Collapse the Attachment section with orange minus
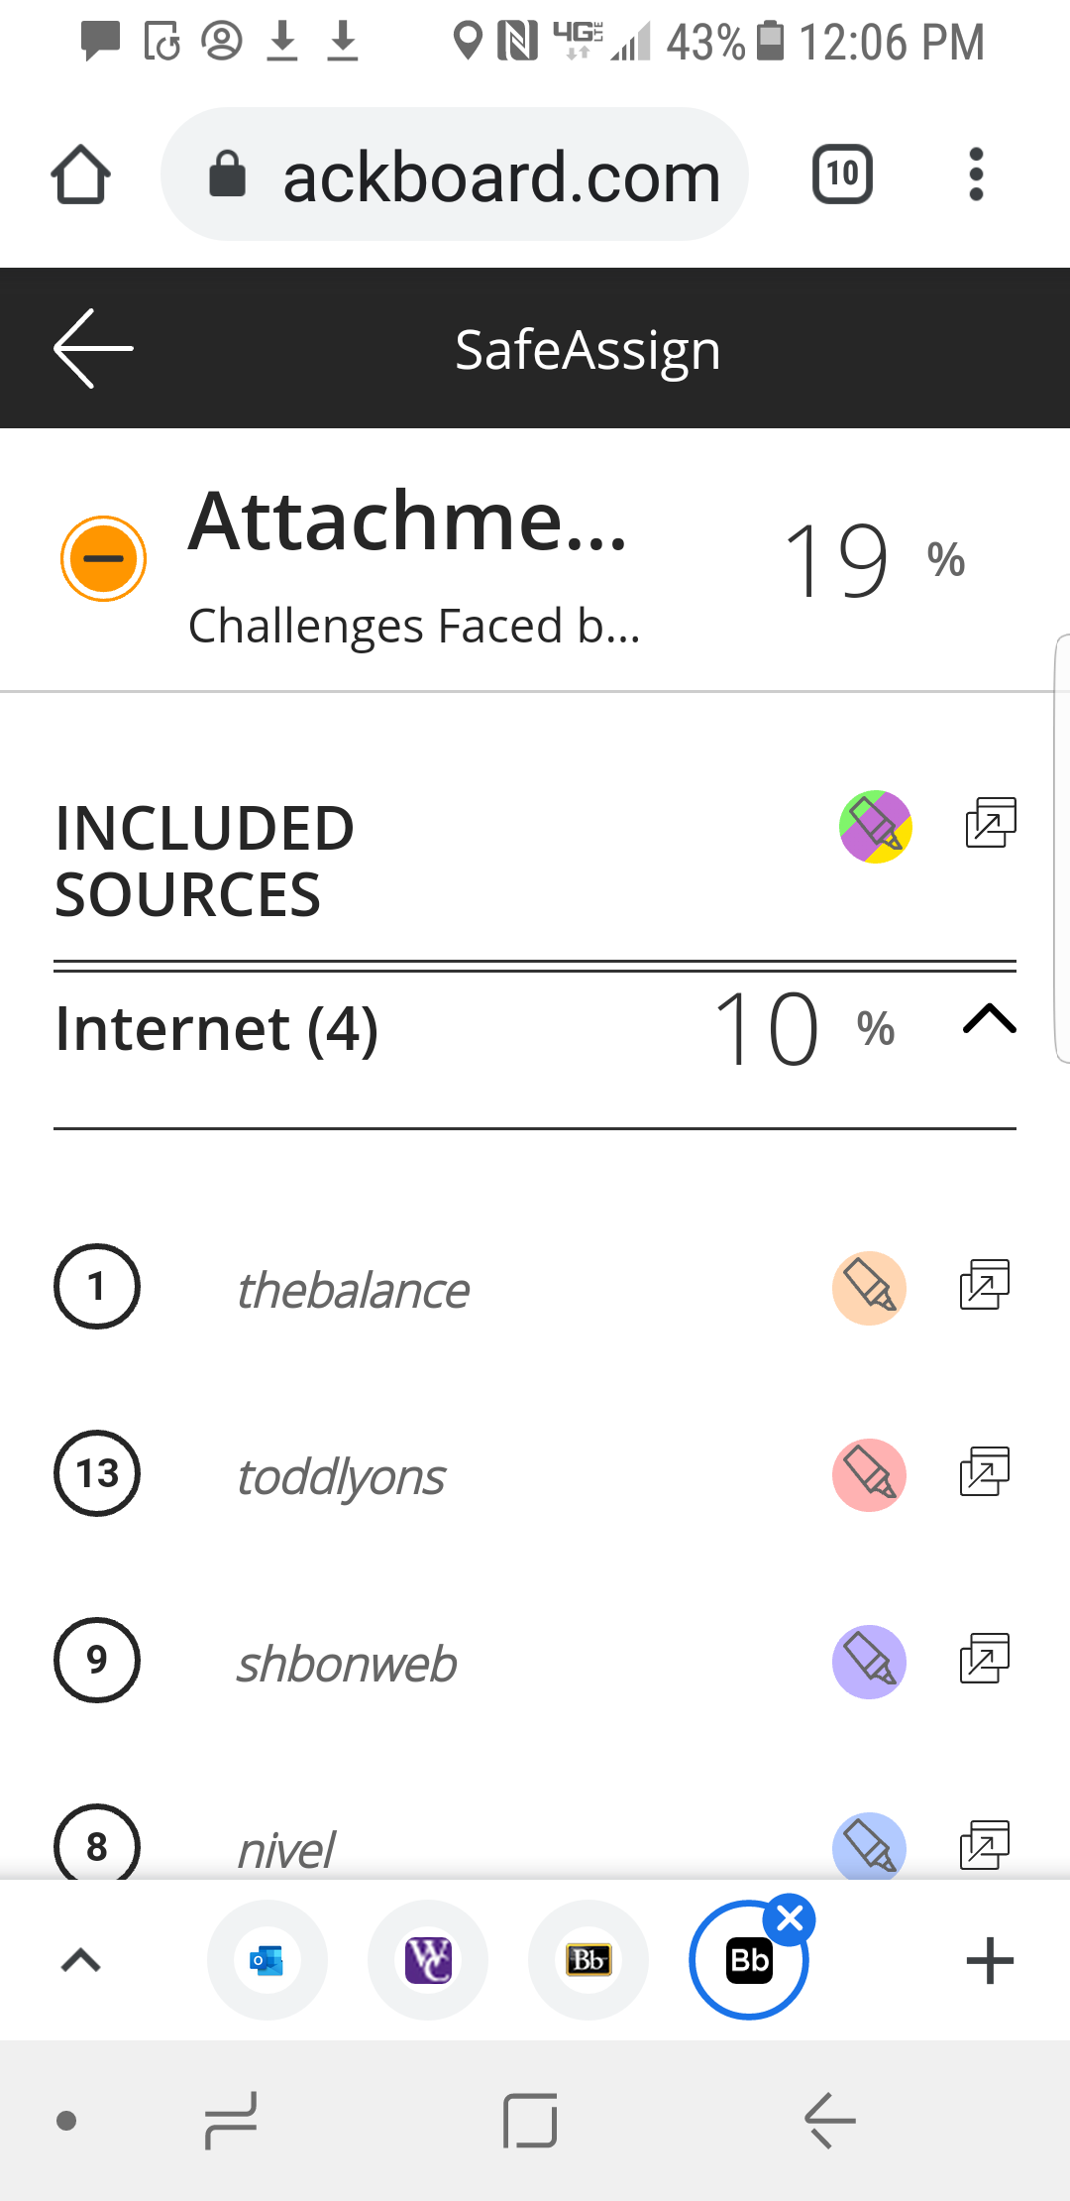 (x=103, y=558)
